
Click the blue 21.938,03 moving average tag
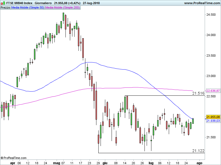[213, 121]
